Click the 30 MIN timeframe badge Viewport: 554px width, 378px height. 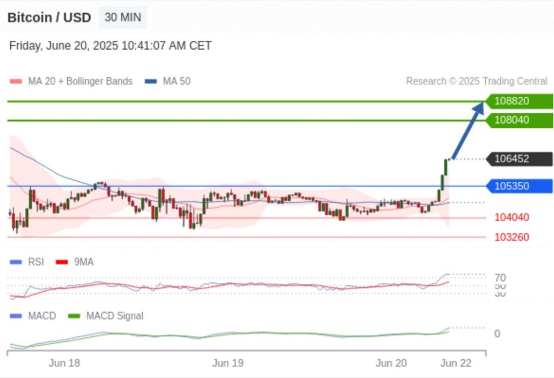tap(123, 17)
